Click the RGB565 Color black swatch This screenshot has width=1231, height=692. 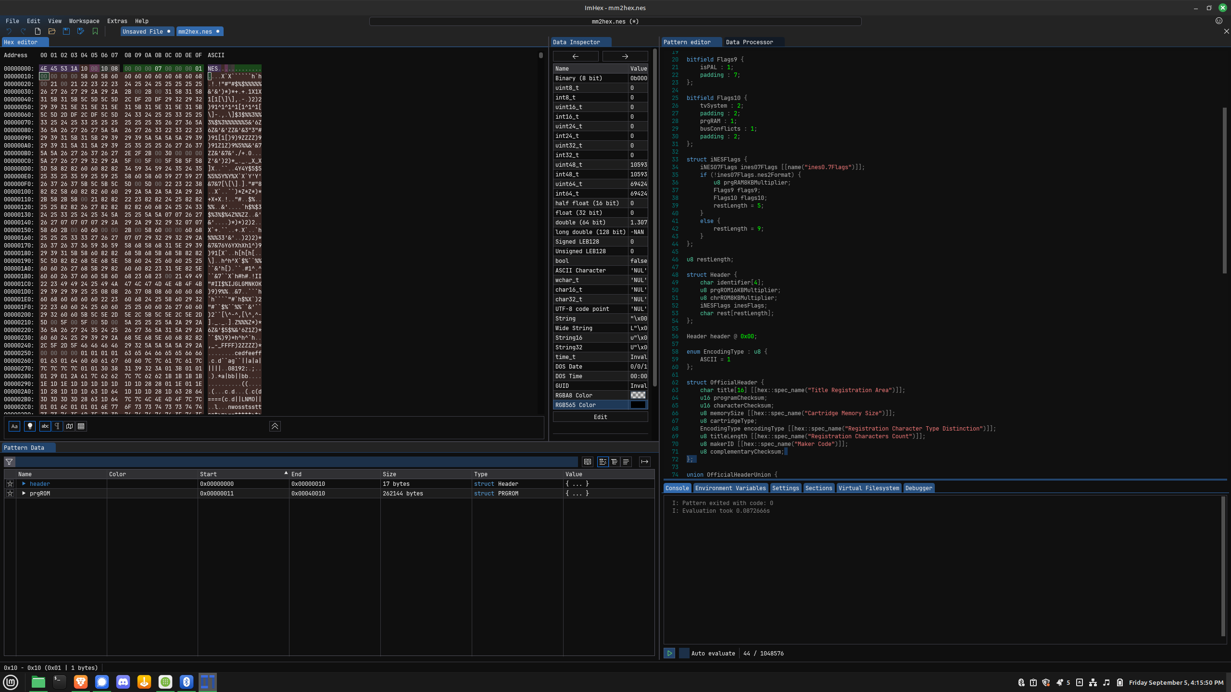[638, 405]
